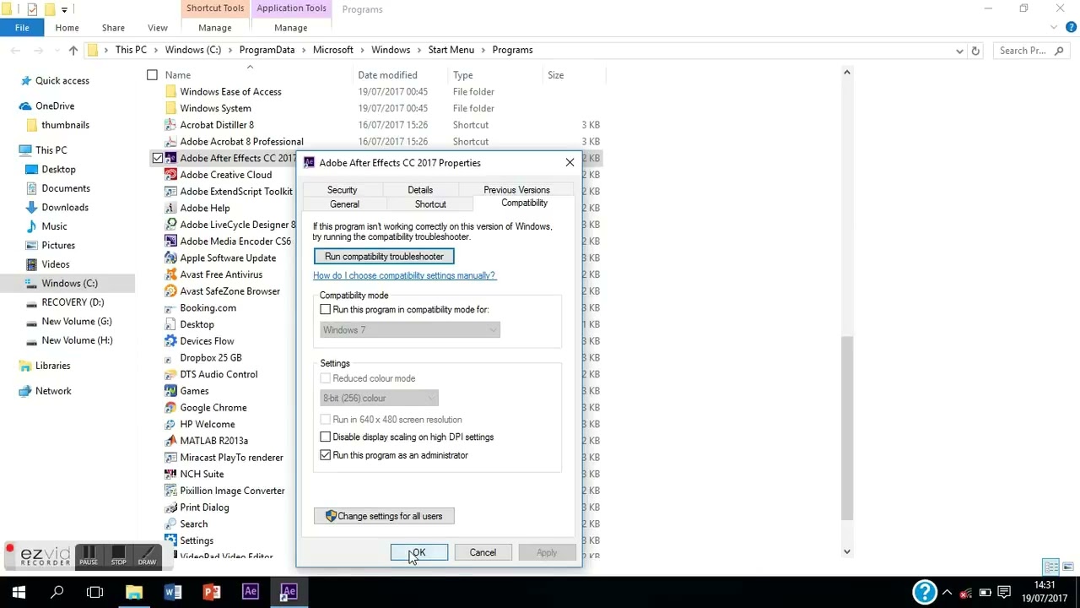This screenshot has width=1080, height=608.
Task: Click the Acrobat Distiller 8 shortcut icon
Action: click(170, 125)
